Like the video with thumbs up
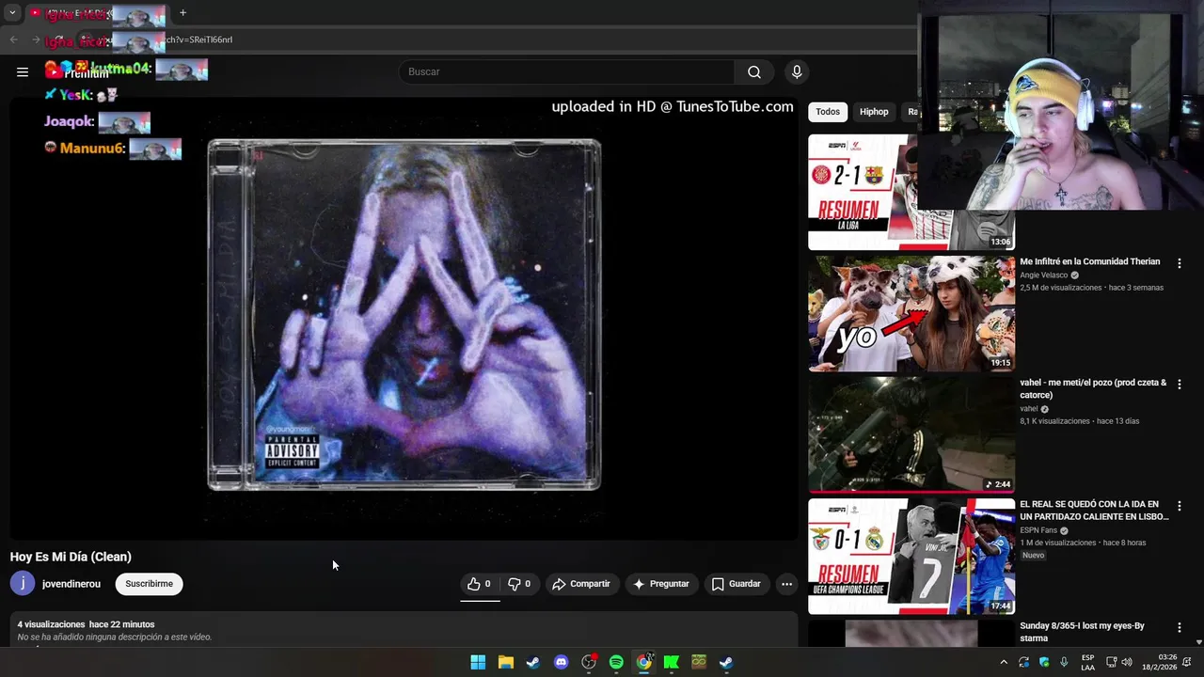 (480, 584)
